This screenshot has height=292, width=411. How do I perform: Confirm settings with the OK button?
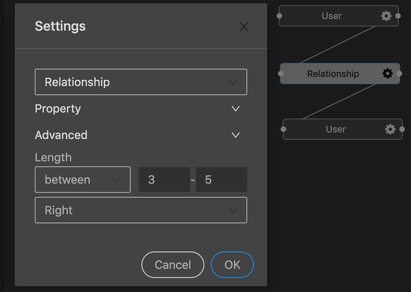232,265
